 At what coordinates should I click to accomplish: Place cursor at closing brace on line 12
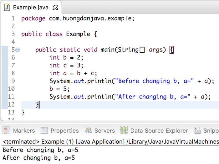(x=37, y=105)
